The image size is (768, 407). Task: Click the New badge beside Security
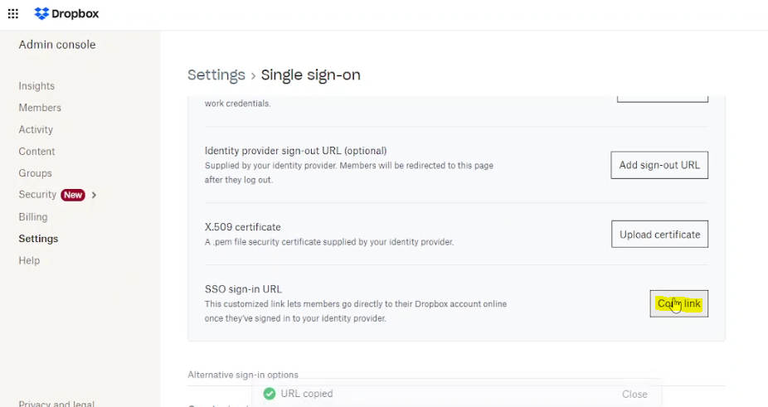[x=73, y=195]
